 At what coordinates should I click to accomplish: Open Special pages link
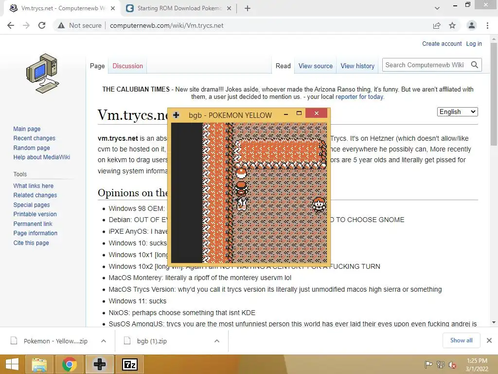point(32,205)
